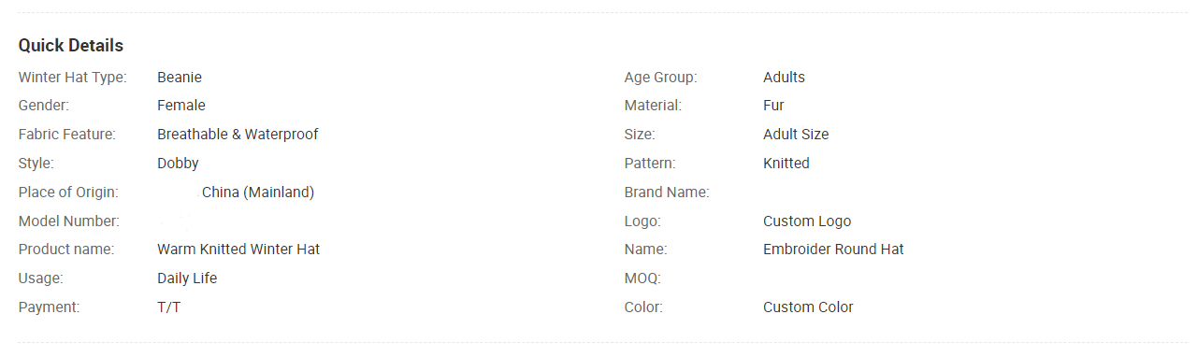Click the MOQ label

pyautogui.click(x=643, y=278)
